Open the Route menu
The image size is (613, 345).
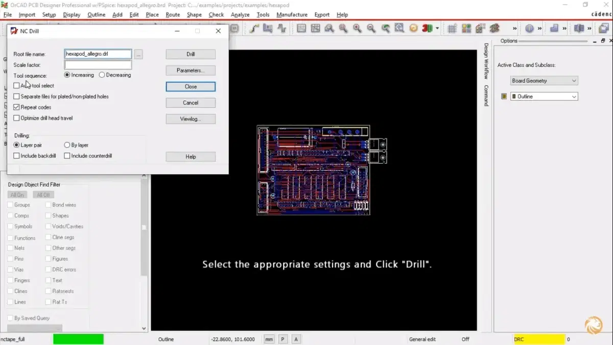tap(173, 15)
